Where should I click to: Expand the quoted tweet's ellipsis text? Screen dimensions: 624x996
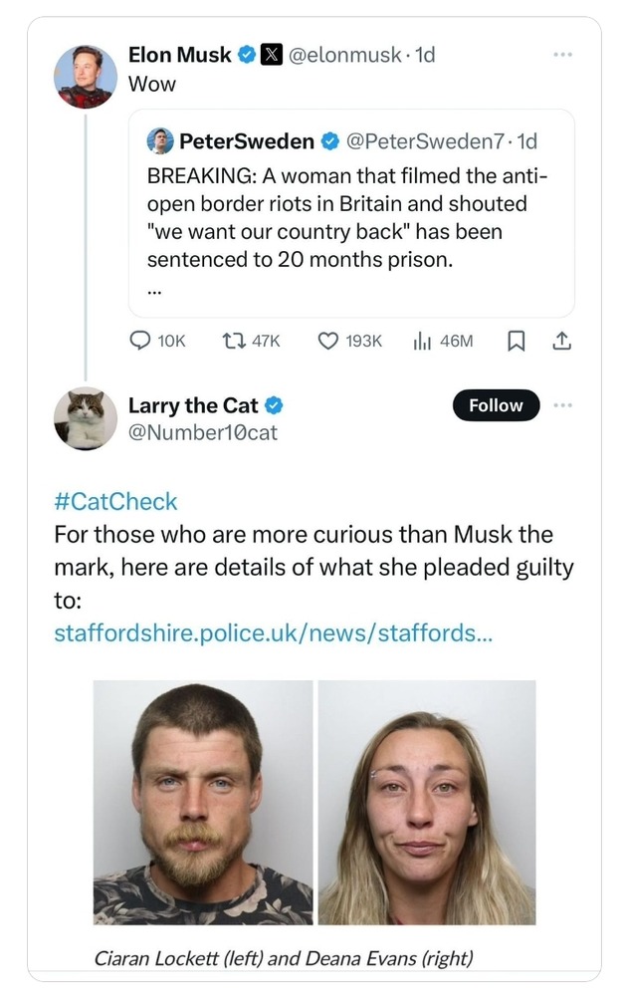[154, 293]
